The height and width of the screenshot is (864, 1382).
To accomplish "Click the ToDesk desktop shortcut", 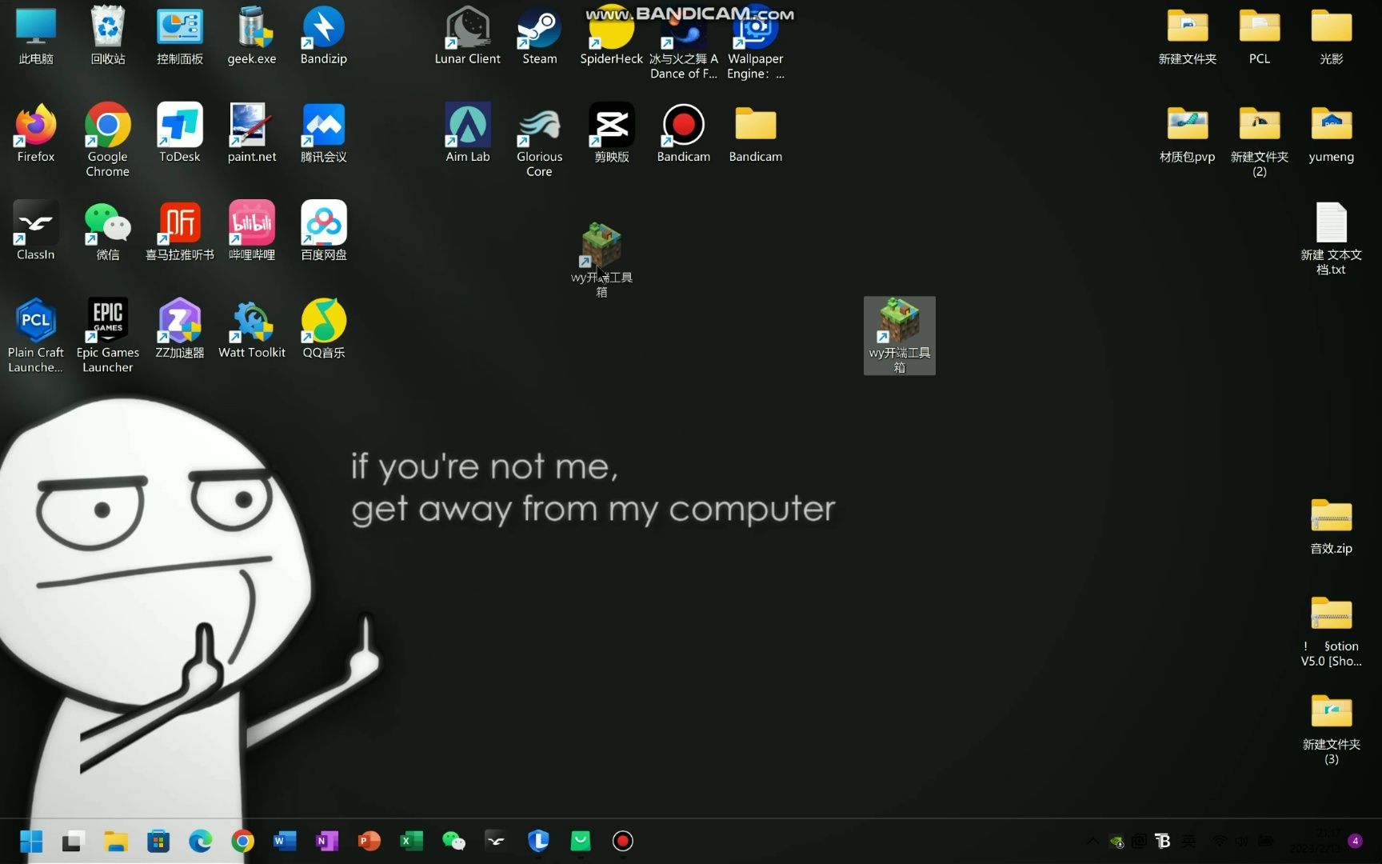I will point(179,133).
